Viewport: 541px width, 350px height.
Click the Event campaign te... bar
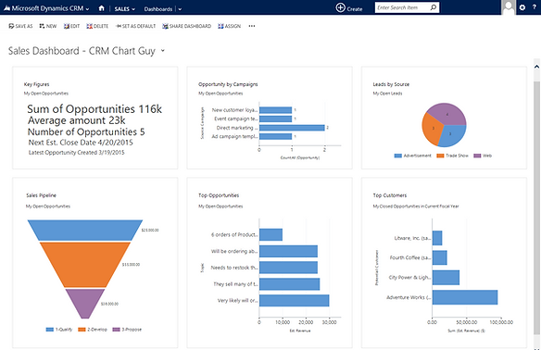pyautogui.click(x=276, y=119)
